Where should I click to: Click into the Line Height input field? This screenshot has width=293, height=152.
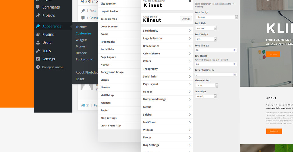coord(214,64)
